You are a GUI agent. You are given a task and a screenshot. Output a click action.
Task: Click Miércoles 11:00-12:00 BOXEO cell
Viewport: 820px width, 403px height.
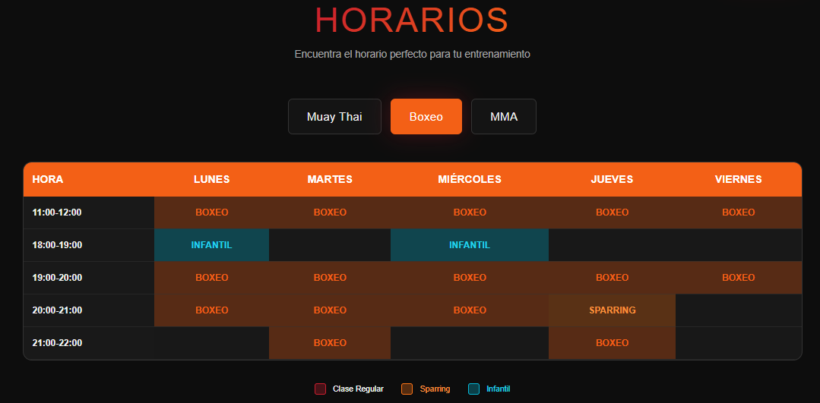(x=470, y=213)
